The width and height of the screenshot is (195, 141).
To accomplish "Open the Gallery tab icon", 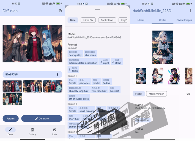I will click(x=32, y=130).
